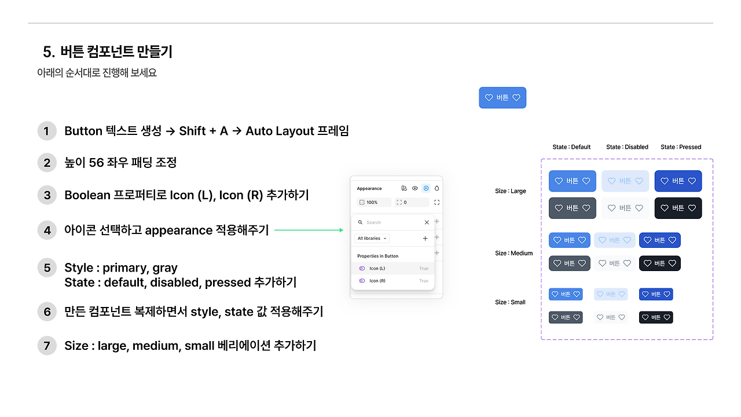Click the Medium primary Disabled light-blue 버튼
This screenshot has width=741, height=417.
(615, 240)
